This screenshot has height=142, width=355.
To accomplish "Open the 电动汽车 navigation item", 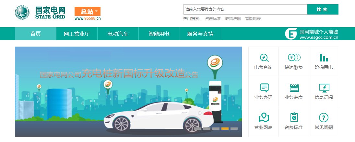I will (118, 34).
